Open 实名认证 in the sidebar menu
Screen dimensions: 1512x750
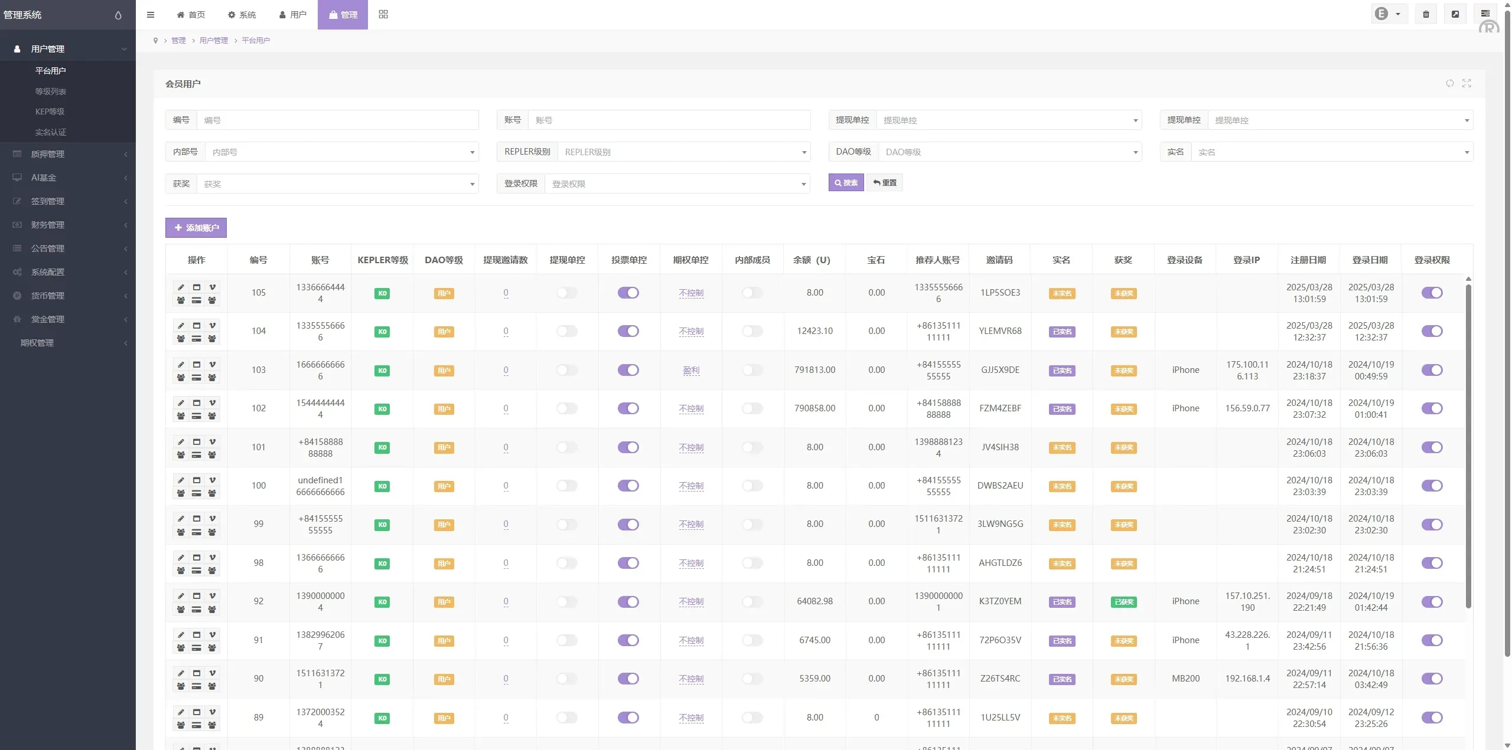(x=51, y=132)
